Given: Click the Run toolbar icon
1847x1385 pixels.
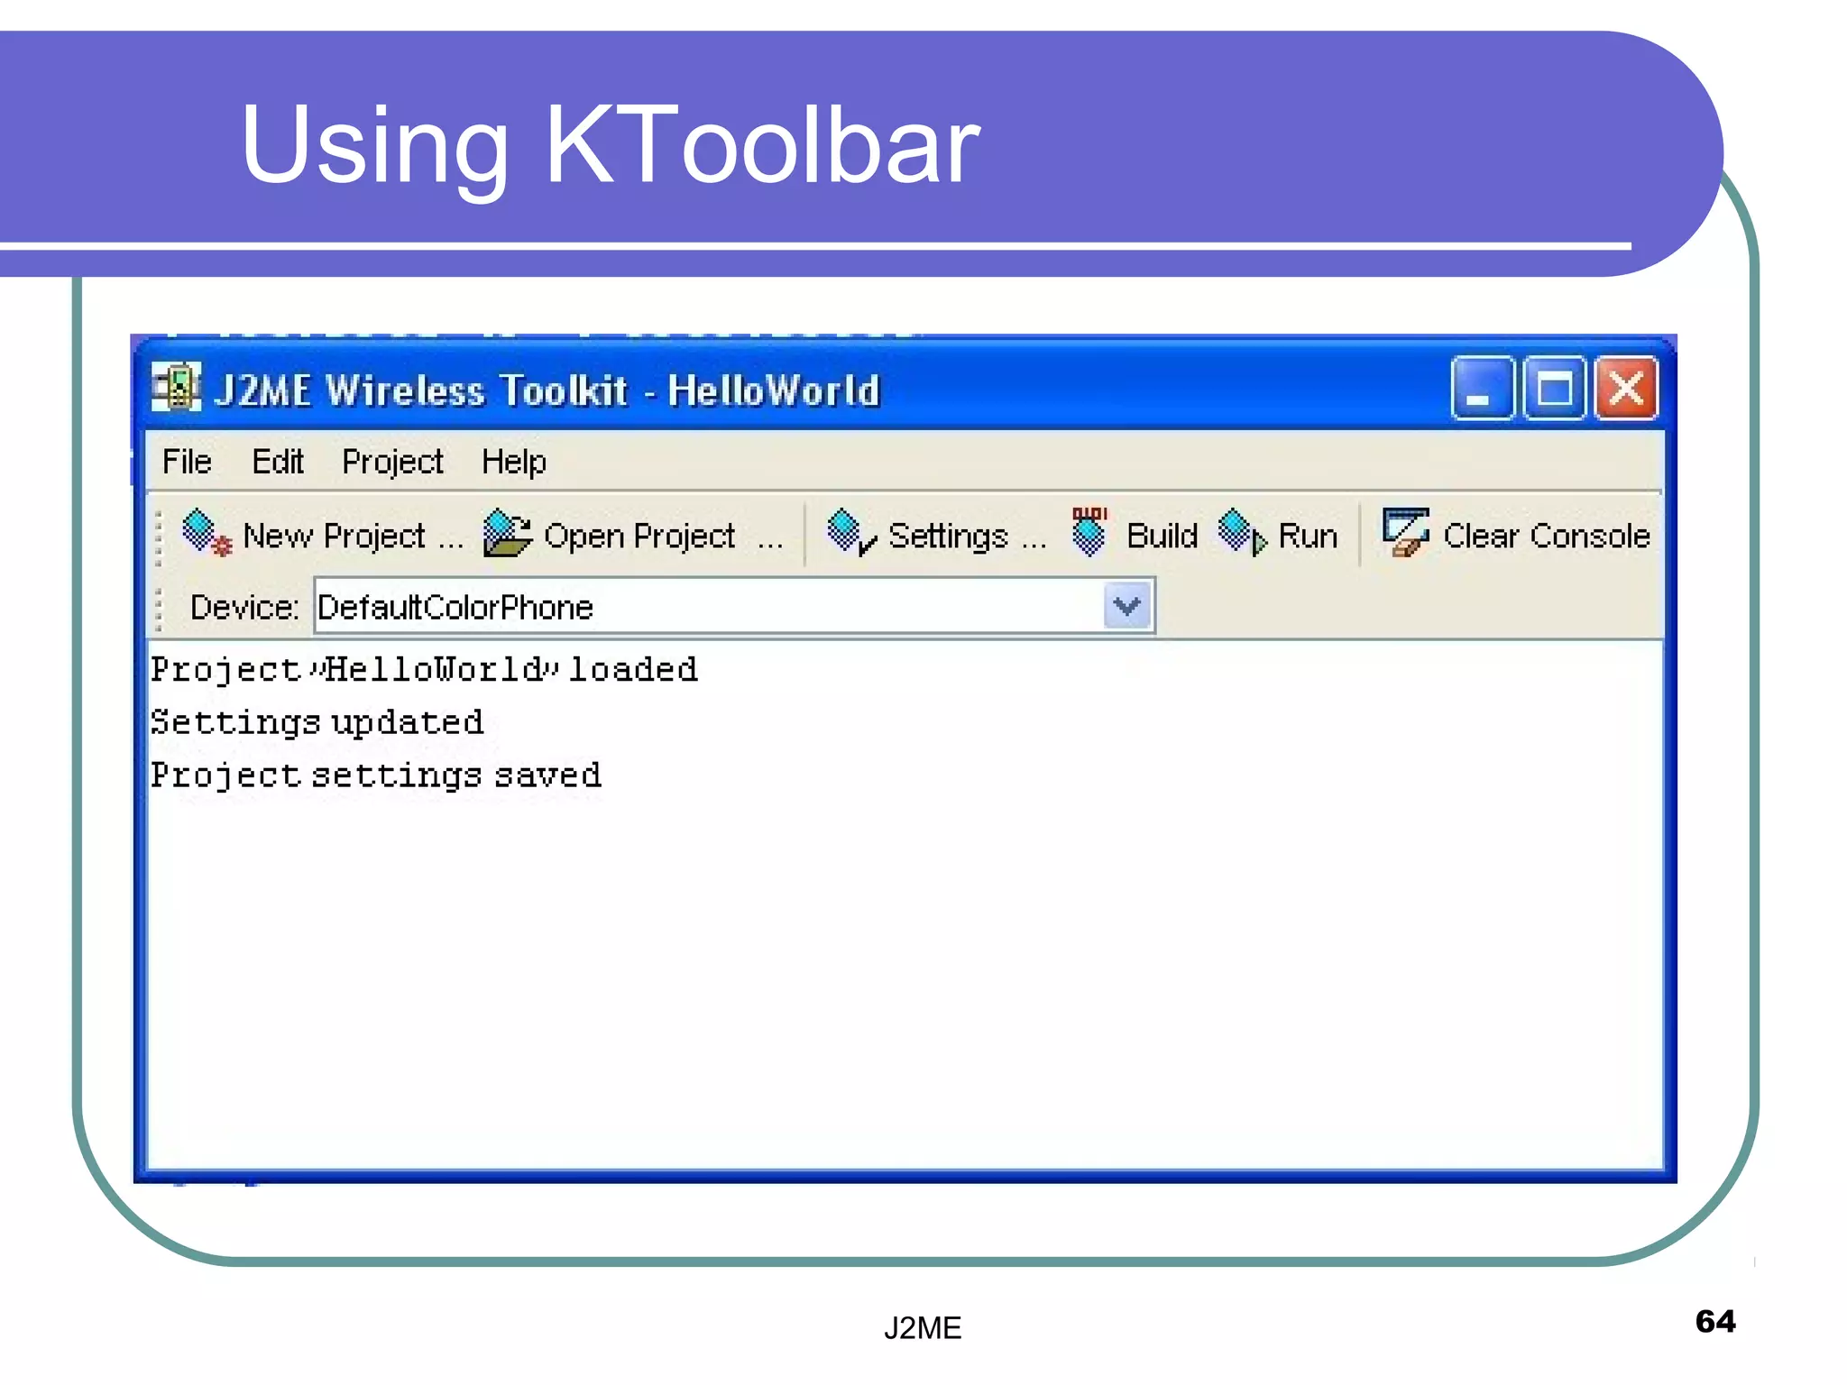Looking at the screenshot, I should click(1242, 532).
